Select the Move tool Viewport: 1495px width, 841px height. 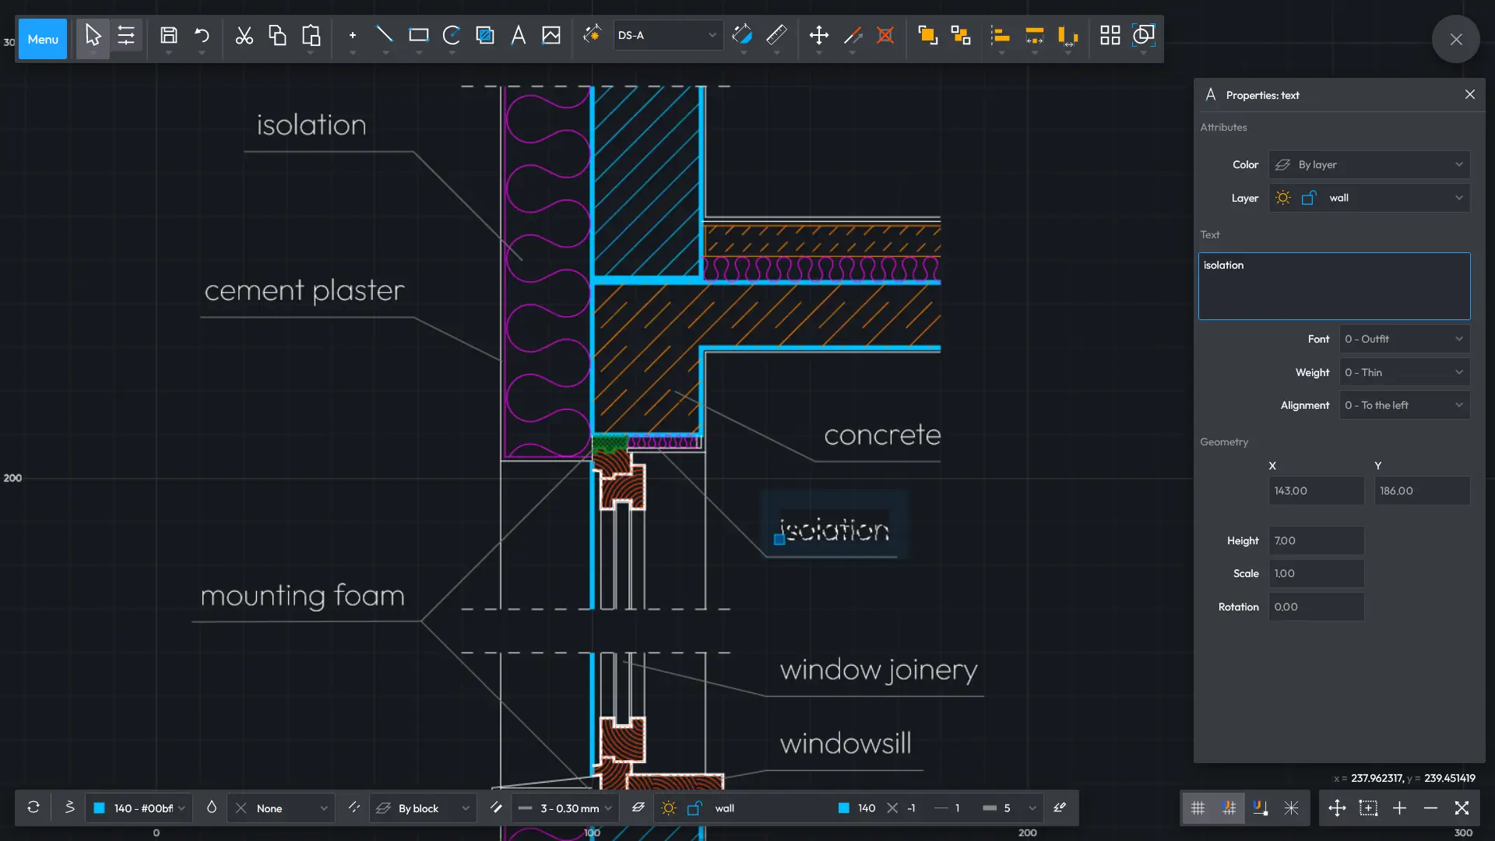(x=819, y=35)
